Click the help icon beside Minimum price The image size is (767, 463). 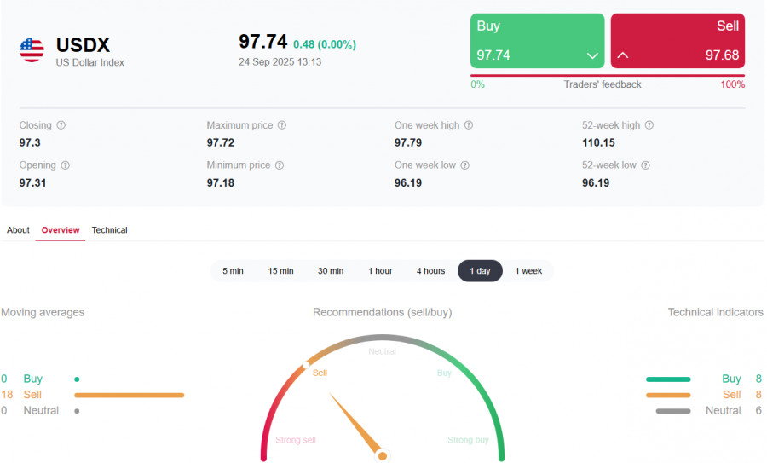tap(280, 165)
